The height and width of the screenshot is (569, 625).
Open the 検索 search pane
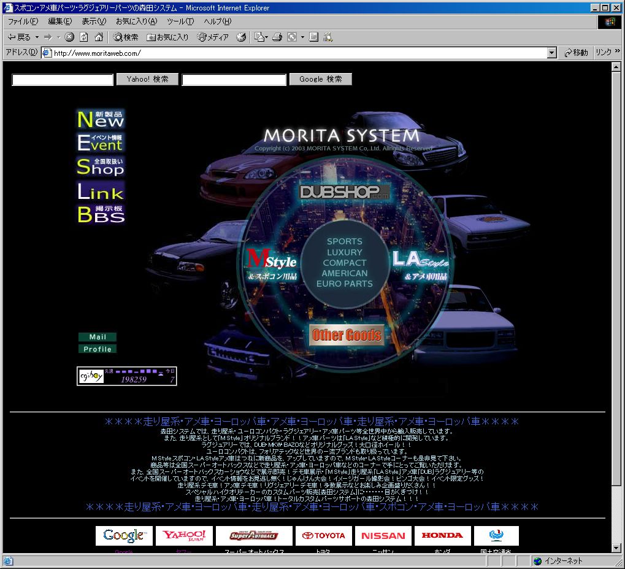[125, 37]
